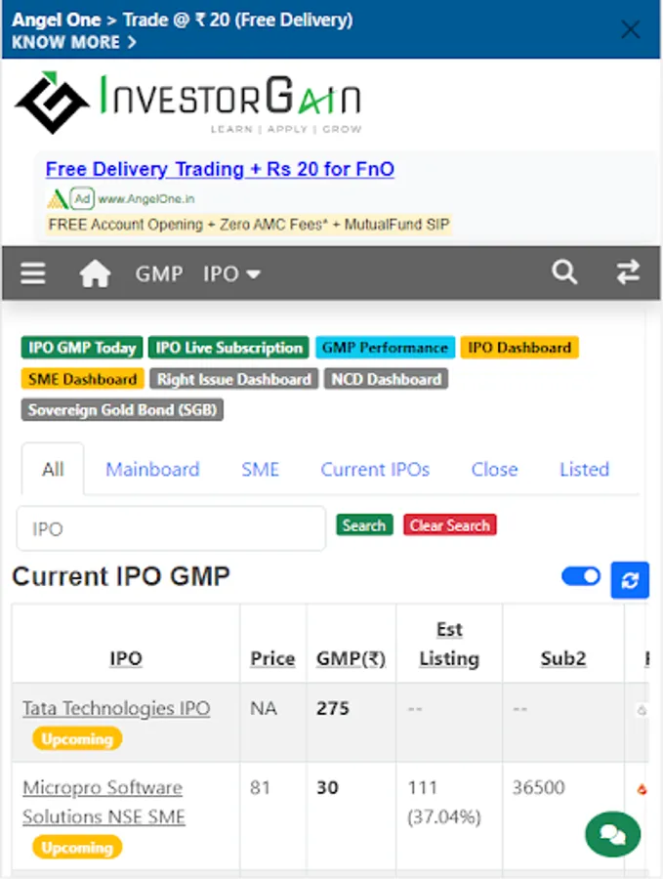Switch to the Close tab
Image resolution: width=663 pixels, height=879 pixels.
pos(494,469)
